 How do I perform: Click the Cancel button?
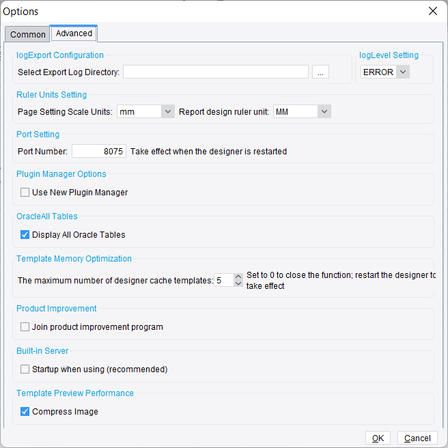coord(417,438)
